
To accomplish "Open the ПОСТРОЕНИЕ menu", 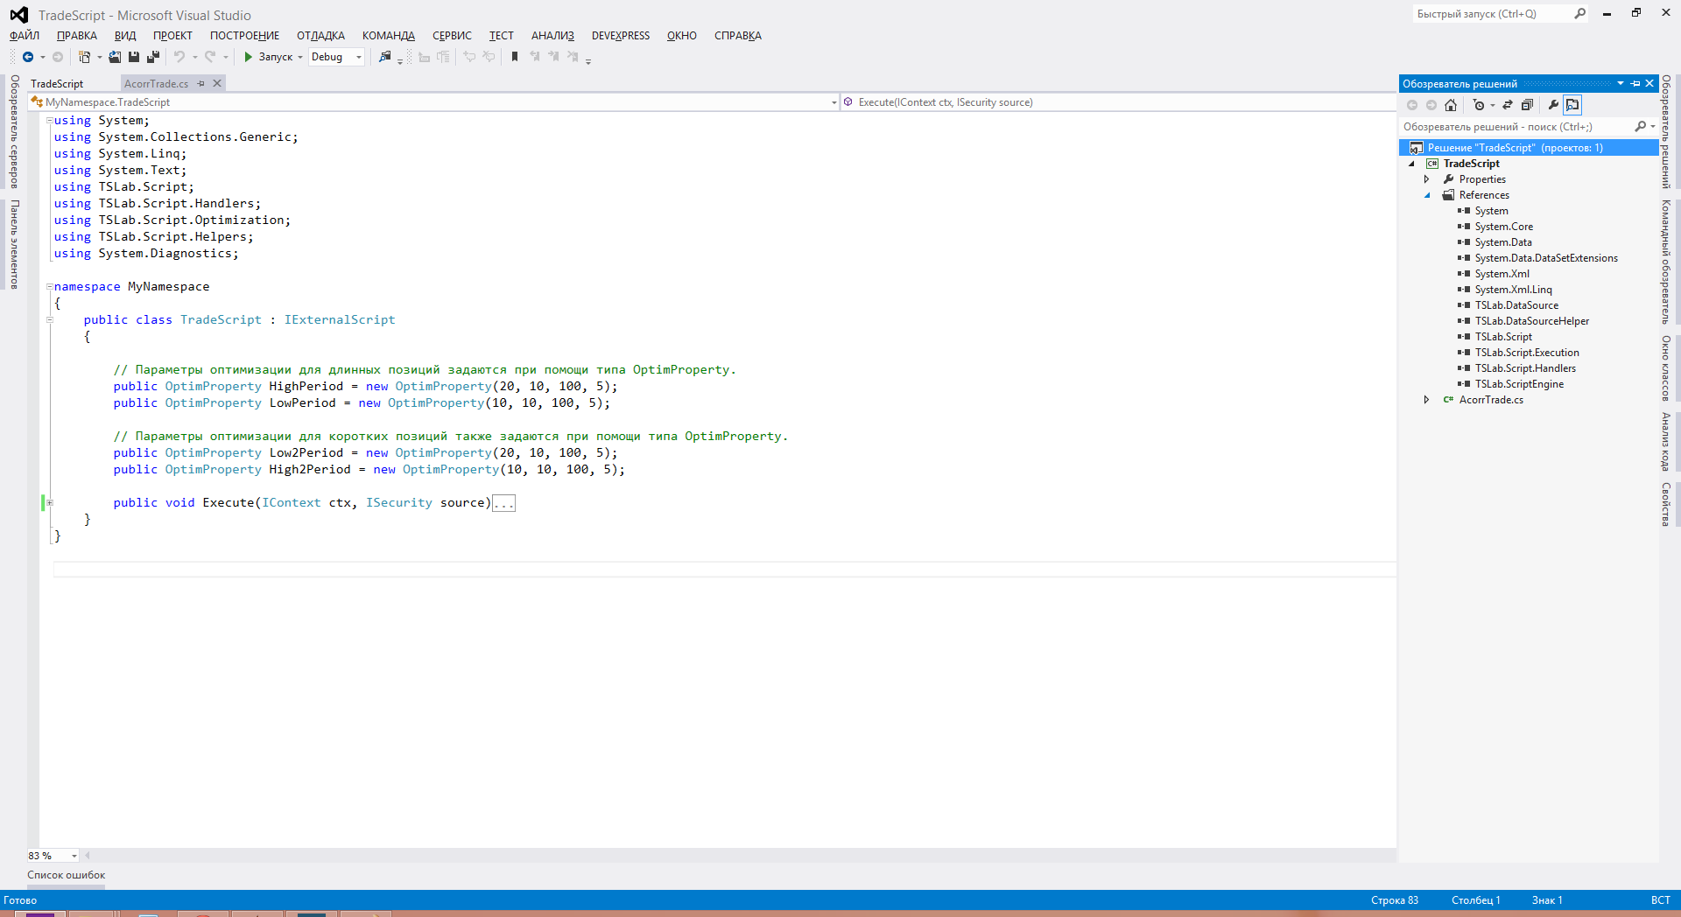I will [x=244, y=36].
